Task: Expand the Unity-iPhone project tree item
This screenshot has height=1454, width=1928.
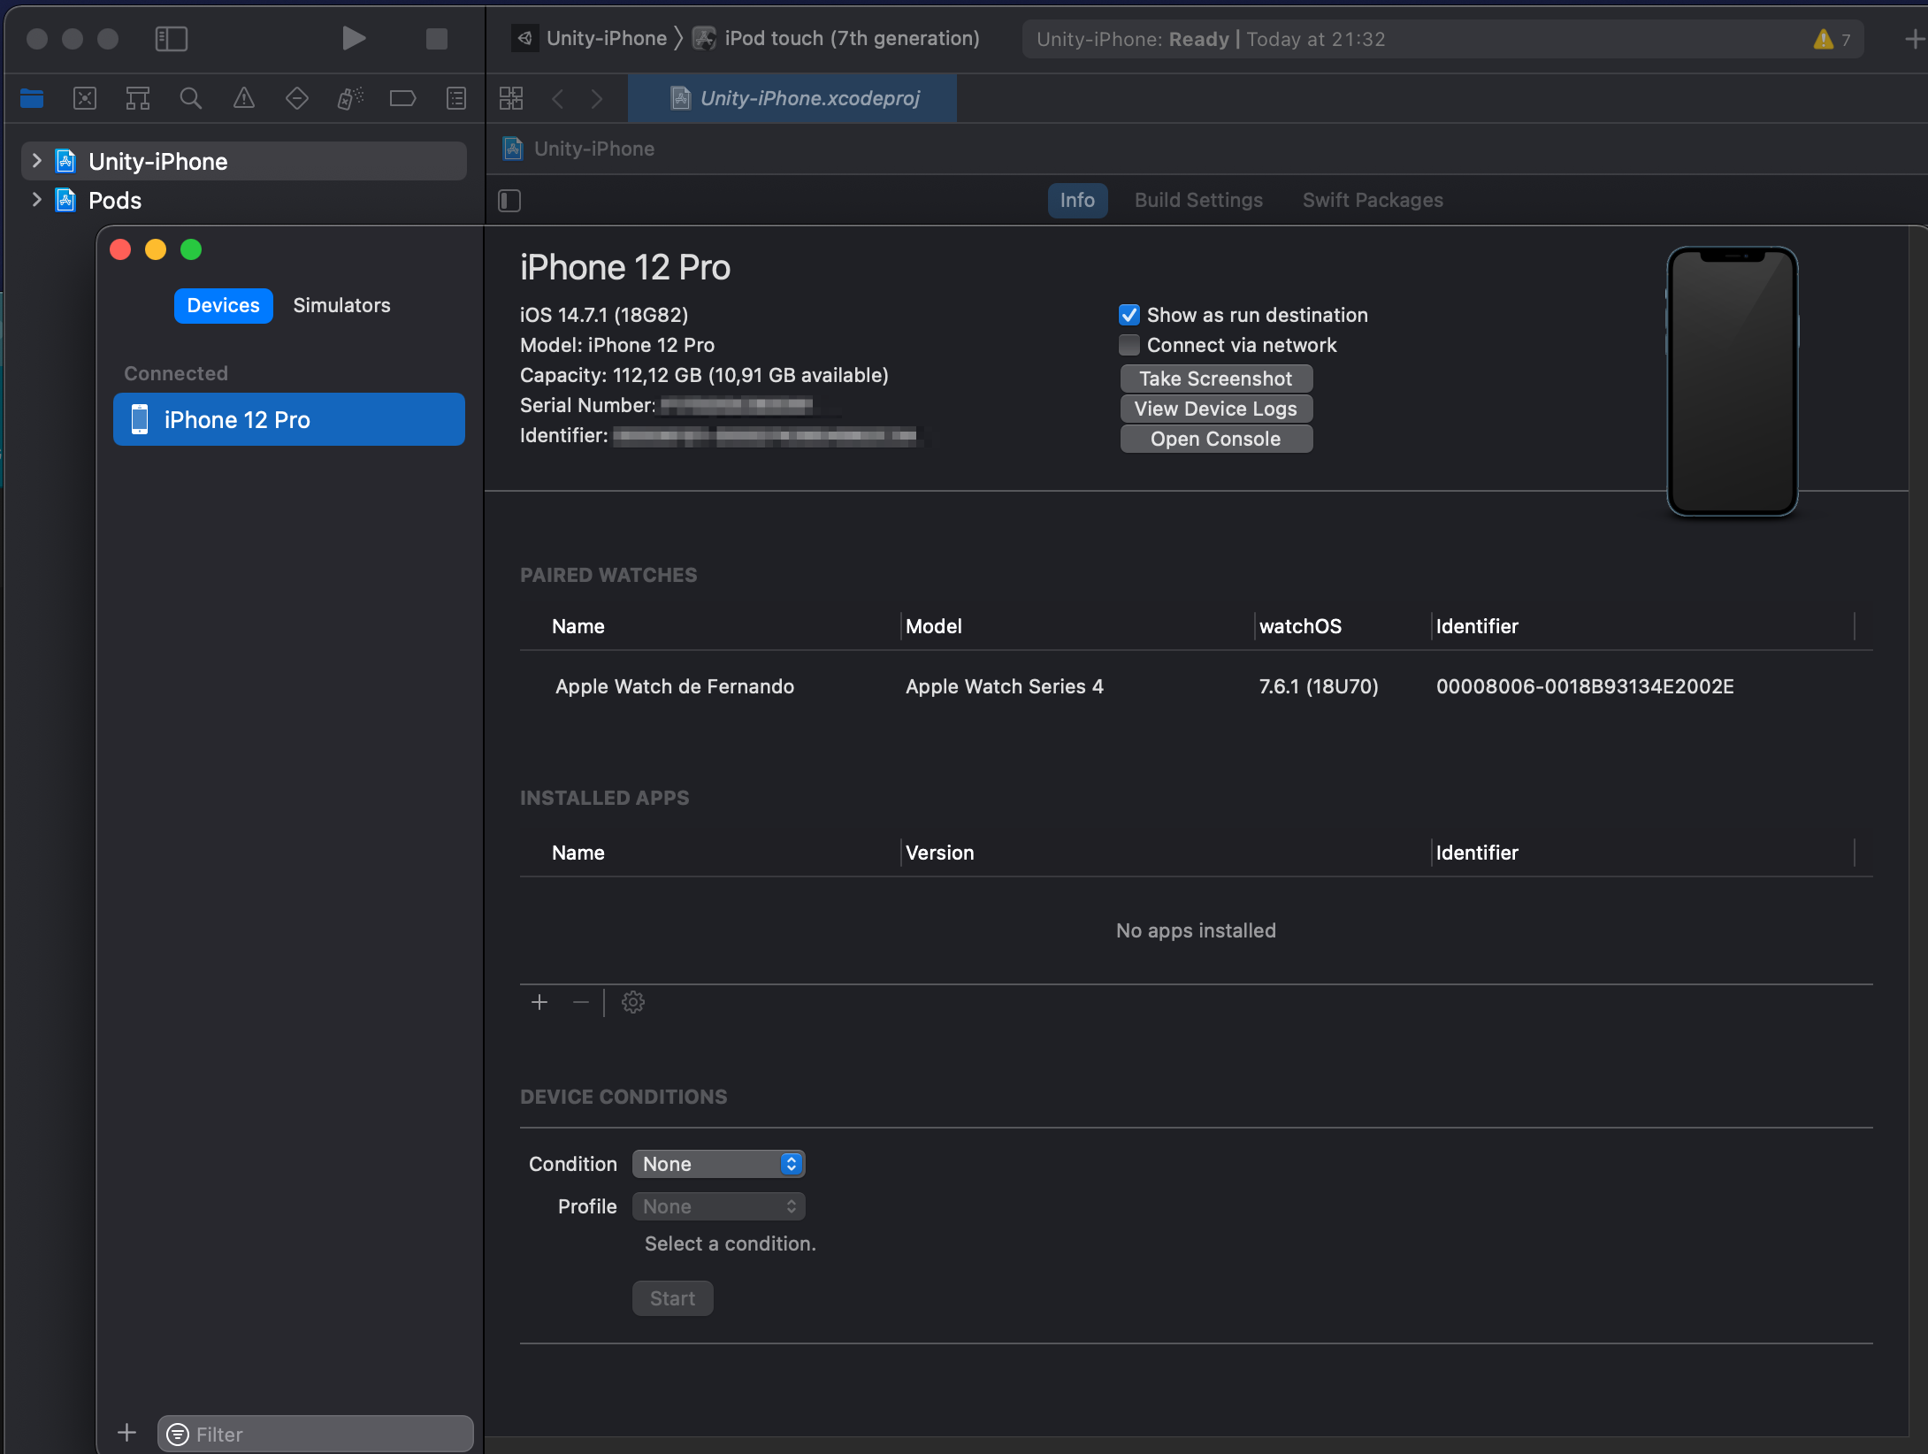Action: tap(36, 161)
